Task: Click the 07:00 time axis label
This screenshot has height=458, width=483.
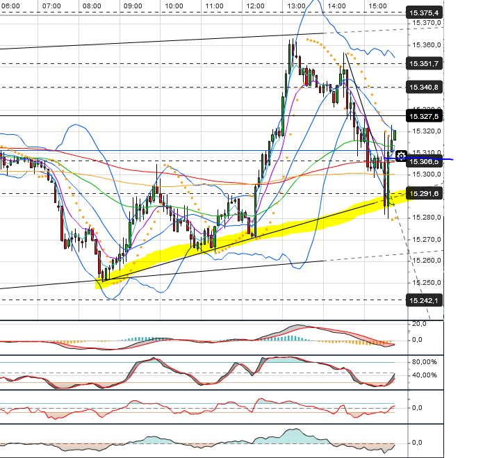Action: pyautogui.click(x=51, y=6)
